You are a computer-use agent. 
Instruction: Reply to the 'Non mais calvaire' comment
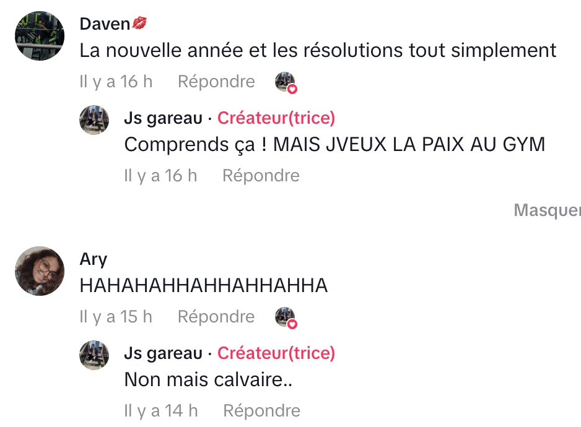(261, 411)
